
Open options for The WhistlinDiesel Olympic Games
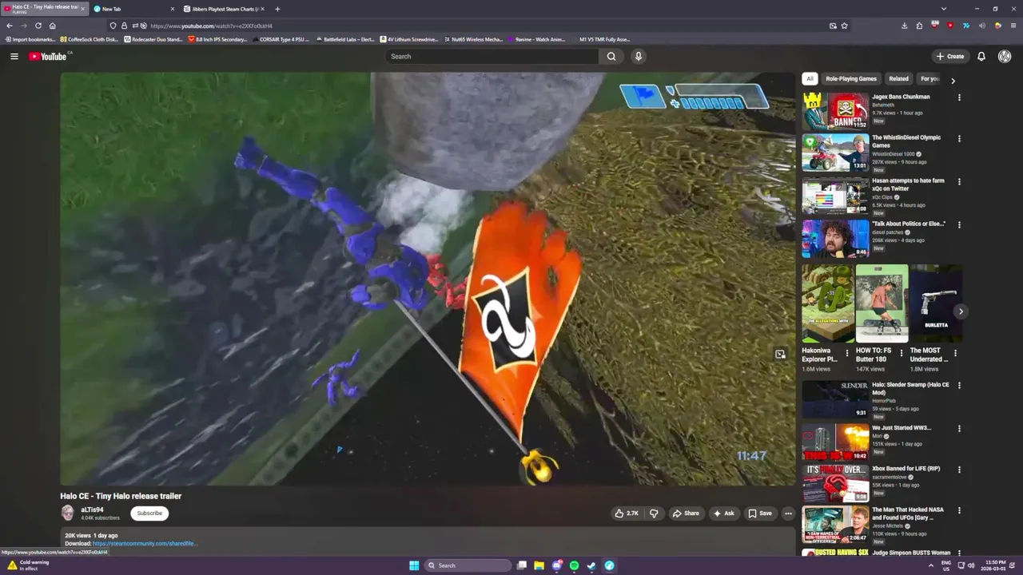tap(959, 138)
